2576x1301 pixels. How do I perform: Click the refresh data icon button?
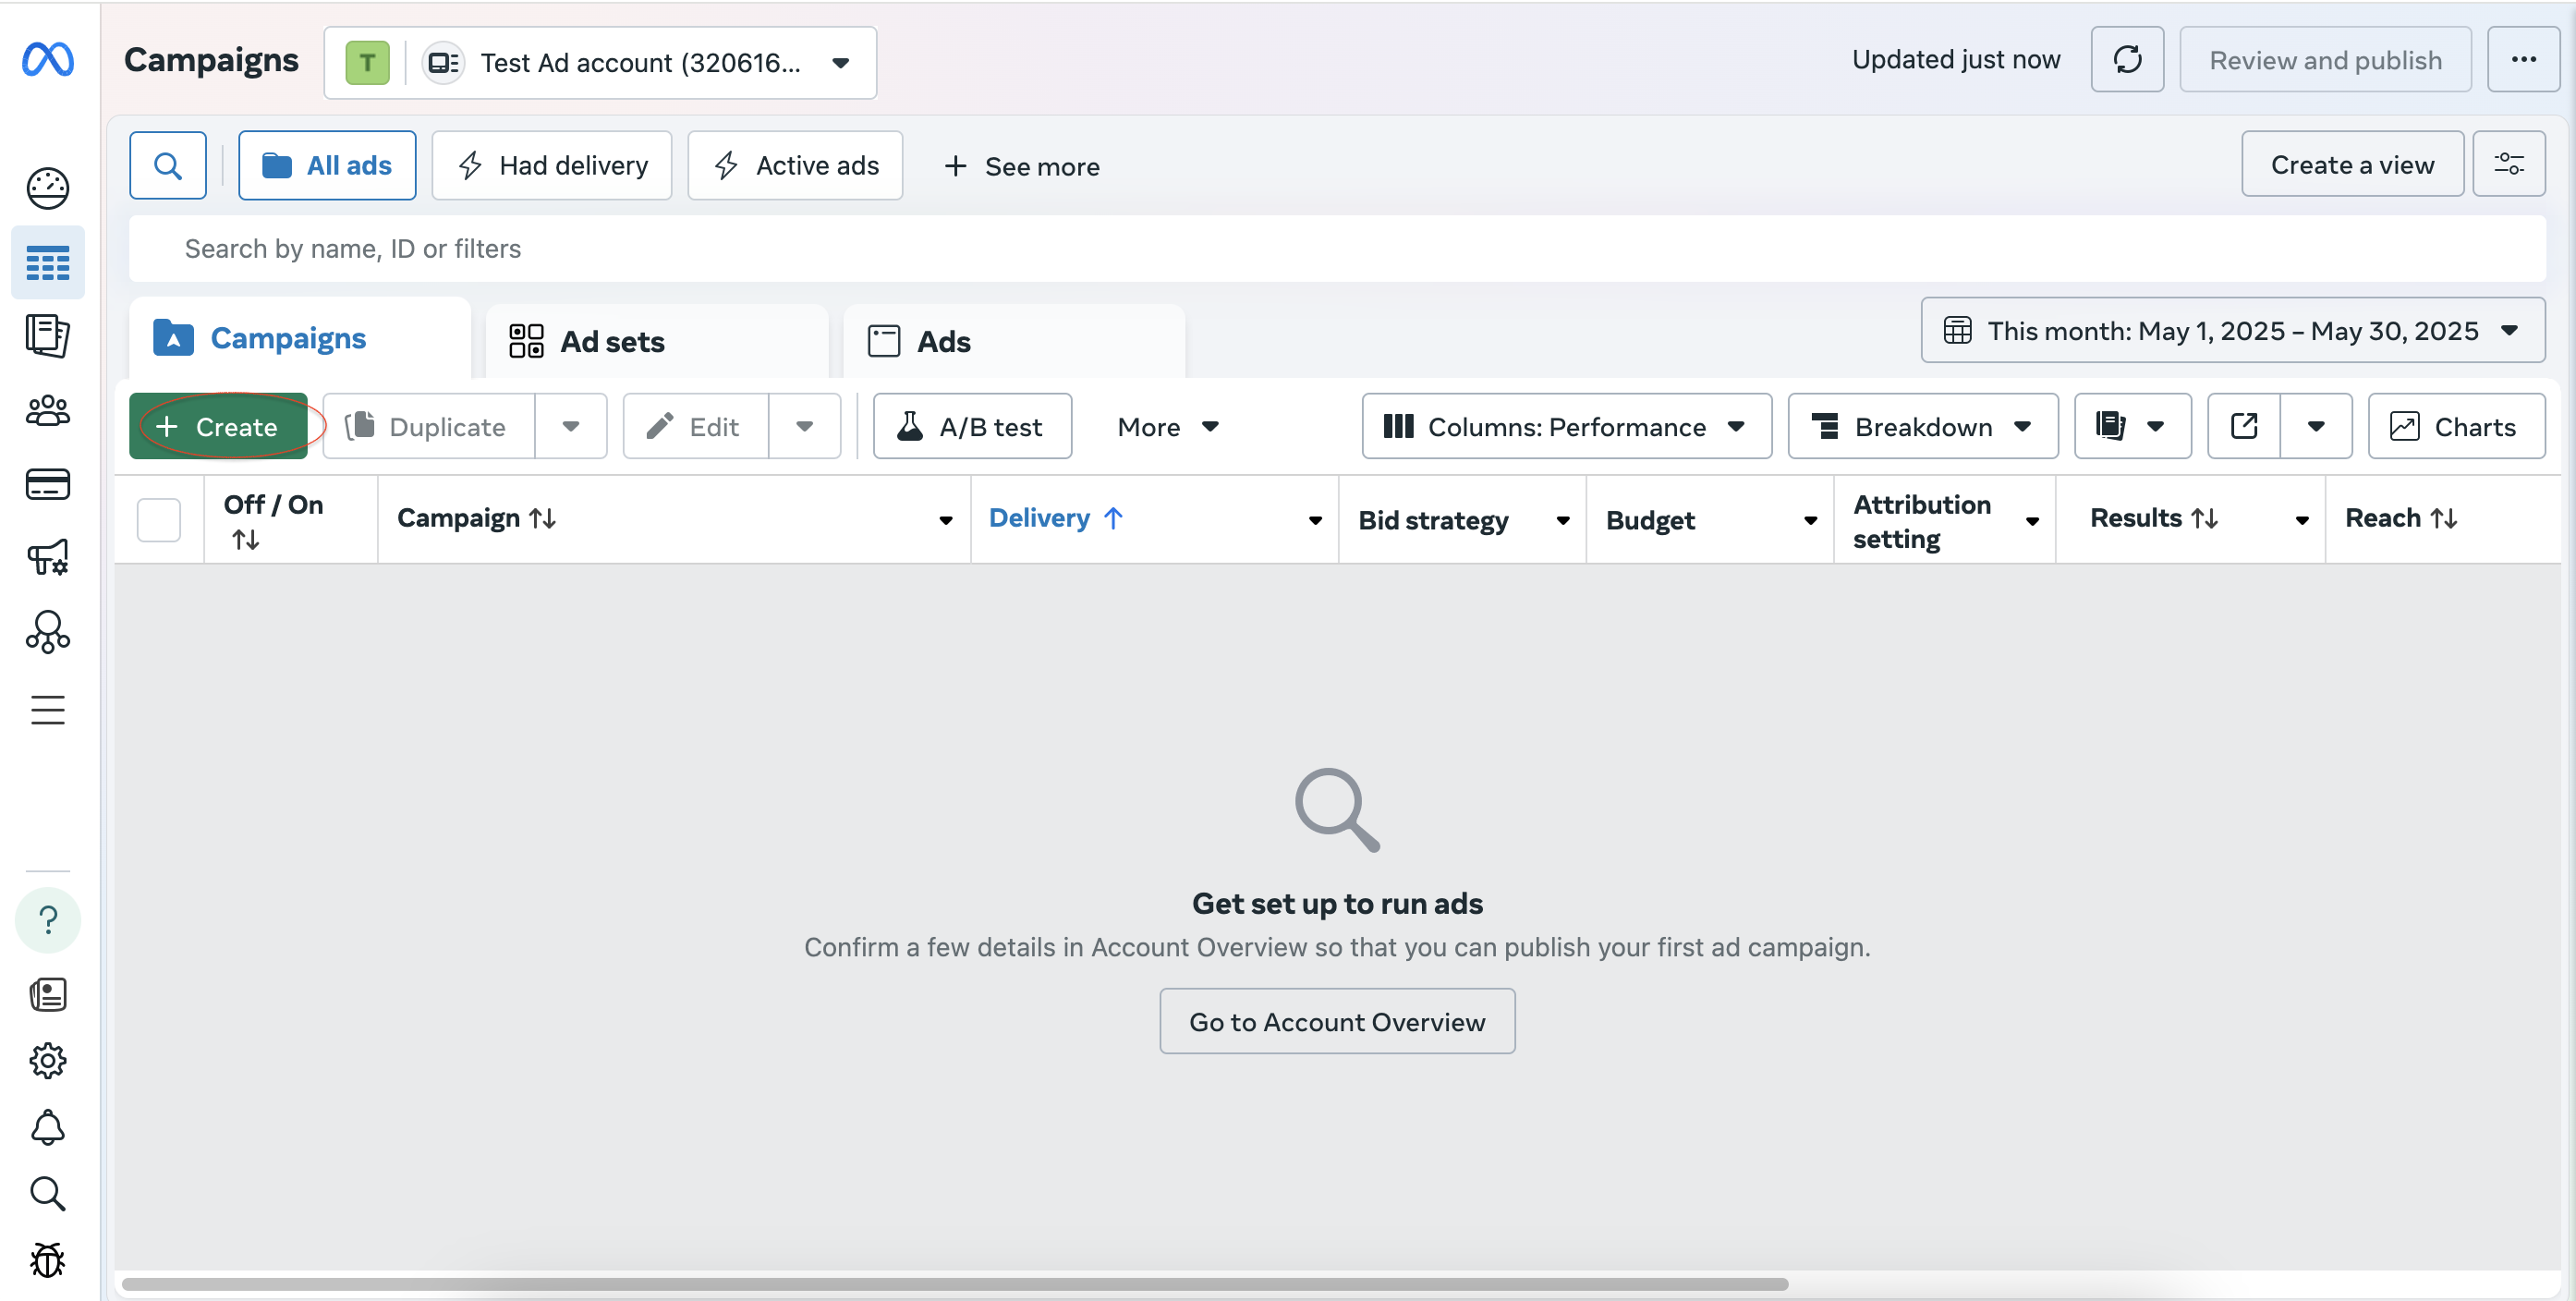point(2127,60)
